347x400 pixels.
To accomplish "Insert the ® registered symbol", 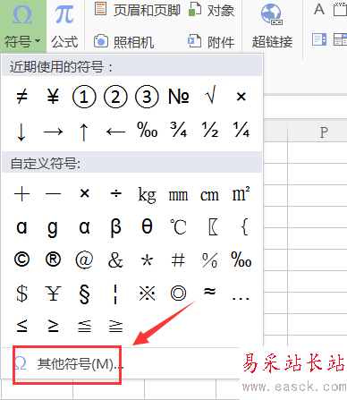I will pyautogui.click(x=53, y=259).
